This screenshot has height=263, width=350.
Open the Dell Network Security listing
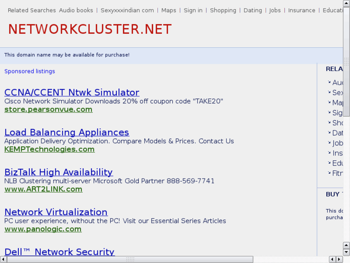click(x=59, y=252)
